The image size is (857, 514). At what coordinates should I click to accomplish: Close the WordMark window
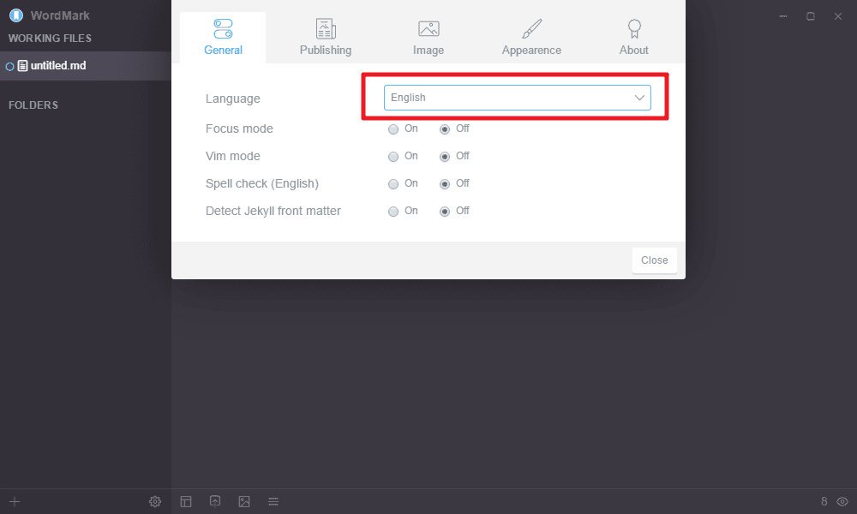click(838, 16)
